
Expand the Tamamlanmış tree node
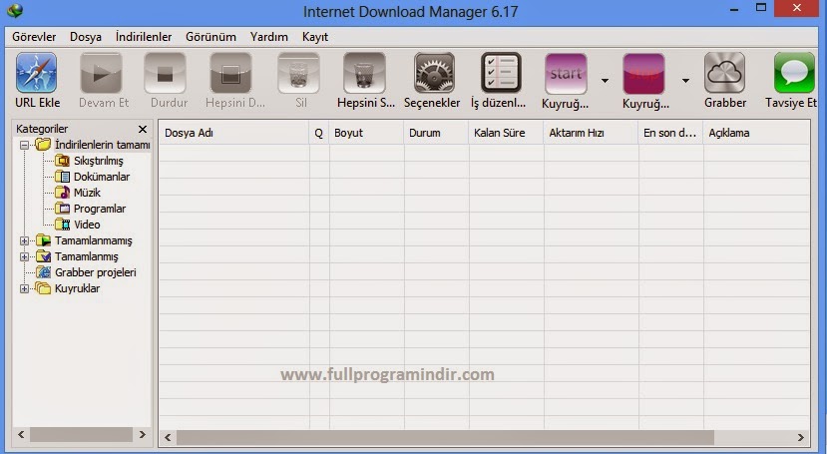pyautogui.click(x=24, y=256)
